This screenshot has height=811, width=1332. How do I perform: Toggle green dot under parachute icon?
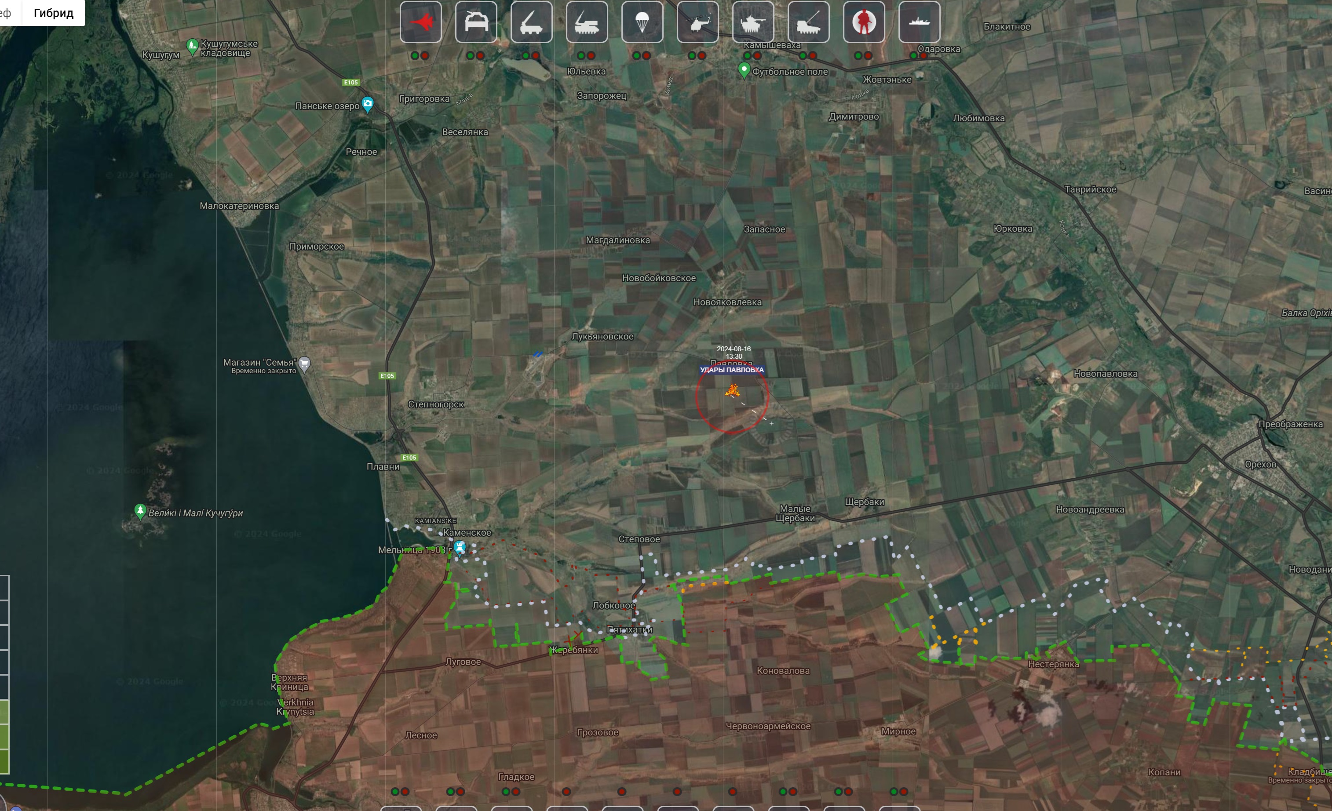coord(636,56)
